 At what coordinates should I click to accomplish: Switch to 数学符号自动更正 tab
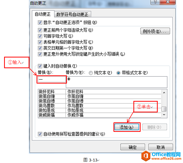point(72,15)
